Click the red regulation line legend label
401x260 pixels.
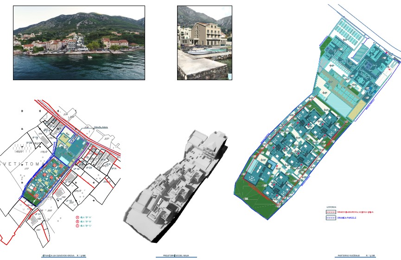355,212
